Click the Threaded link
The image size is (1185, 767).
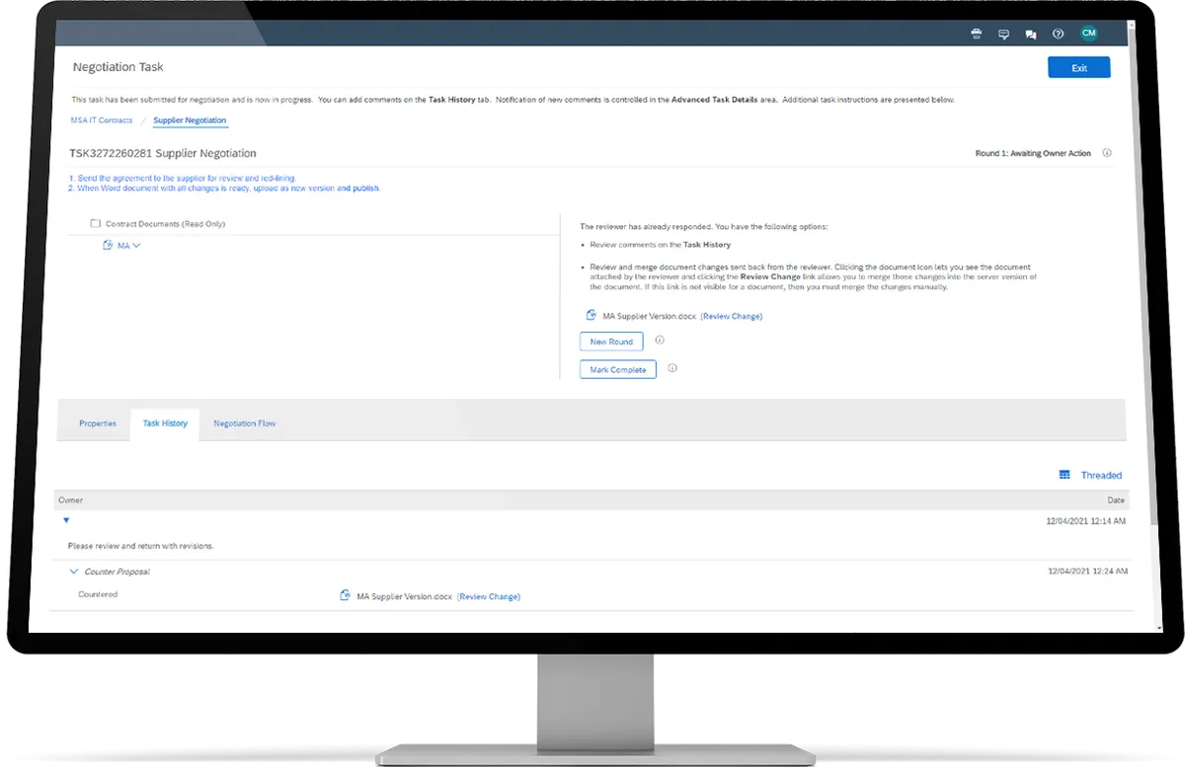tap(1101, 476)
